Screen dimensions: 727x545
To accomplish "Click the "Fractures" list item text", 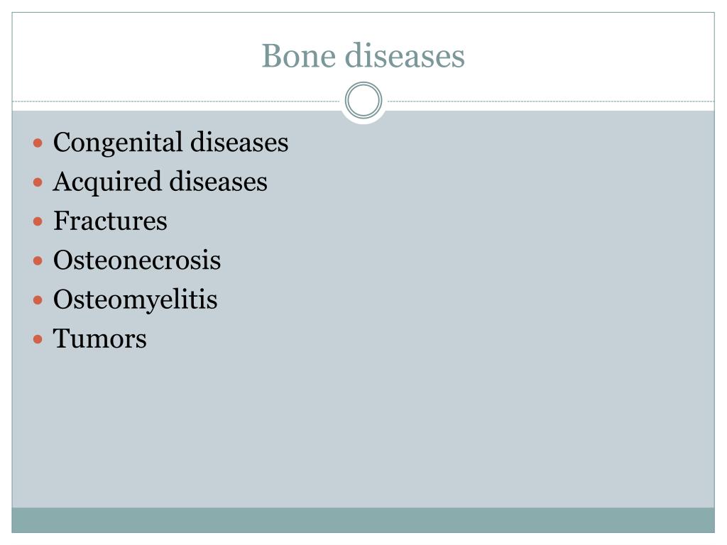I will (x=110, y=221).
